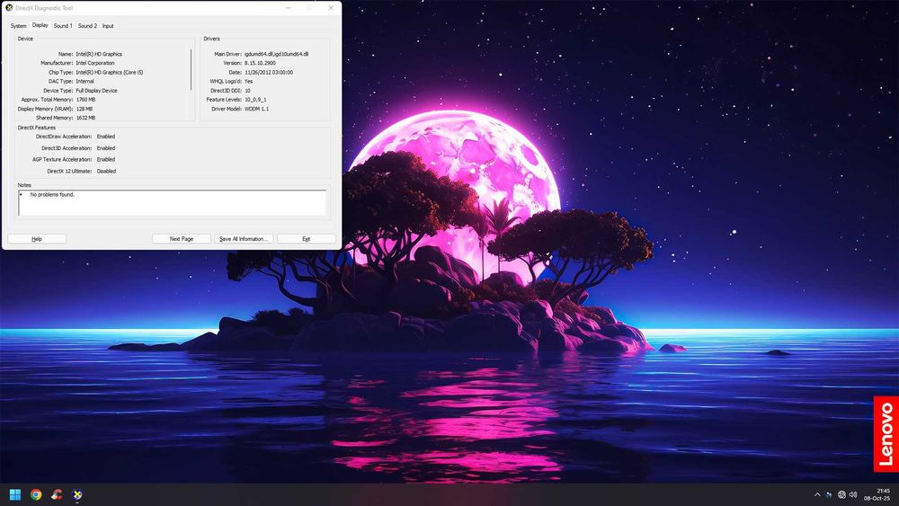Click driver Version value '8.15.10.2900'

pos(260,63)
